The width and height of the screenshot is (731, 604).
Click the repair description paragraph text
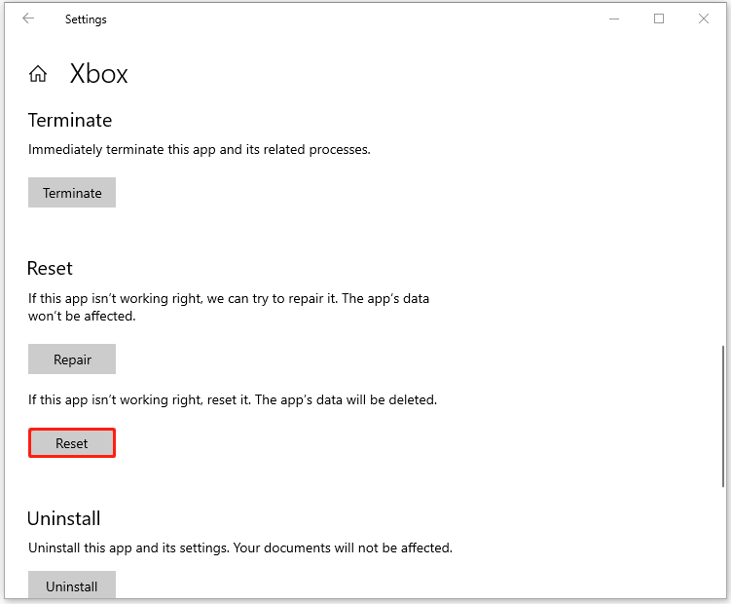pos(229,307)
